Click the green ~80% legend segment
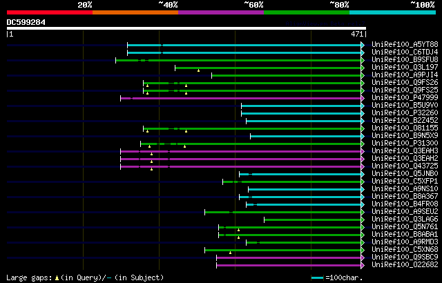442x283 pixels. click(307, 12)
